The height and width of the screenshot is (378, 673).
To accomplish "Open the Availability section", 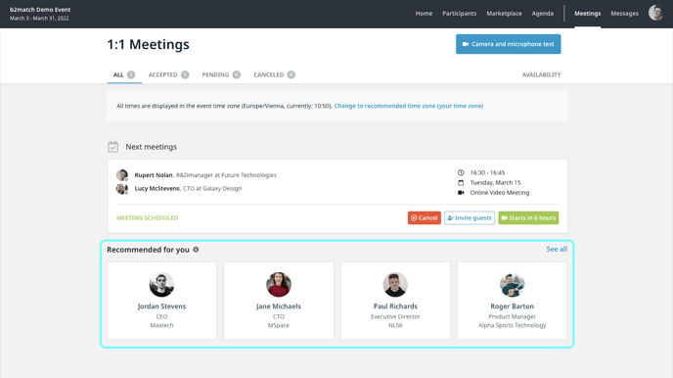I will pyautogui.click(x=541, y=74).
